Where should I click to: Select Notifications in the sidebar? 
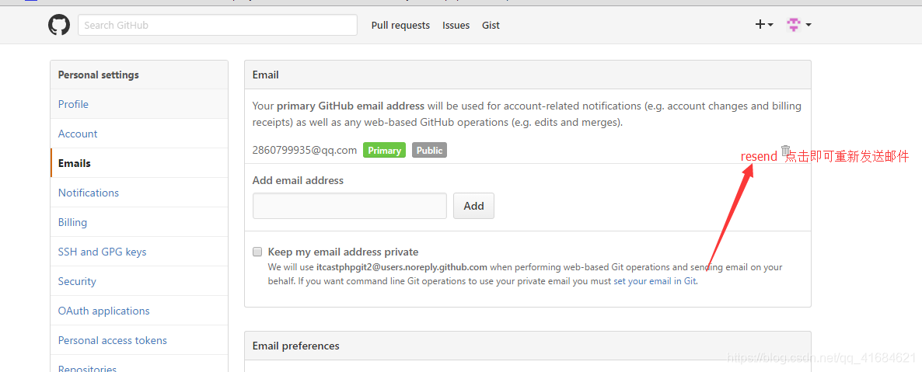(89, 193)
